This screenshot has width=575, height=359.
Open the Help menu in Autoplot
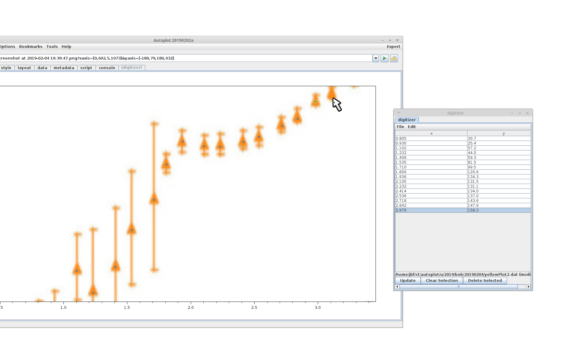[x=66, y=47]
